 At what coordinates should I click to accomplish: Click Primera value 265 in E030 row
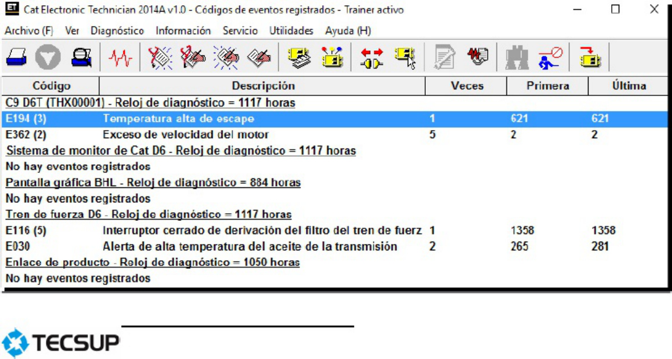[520, 246]
